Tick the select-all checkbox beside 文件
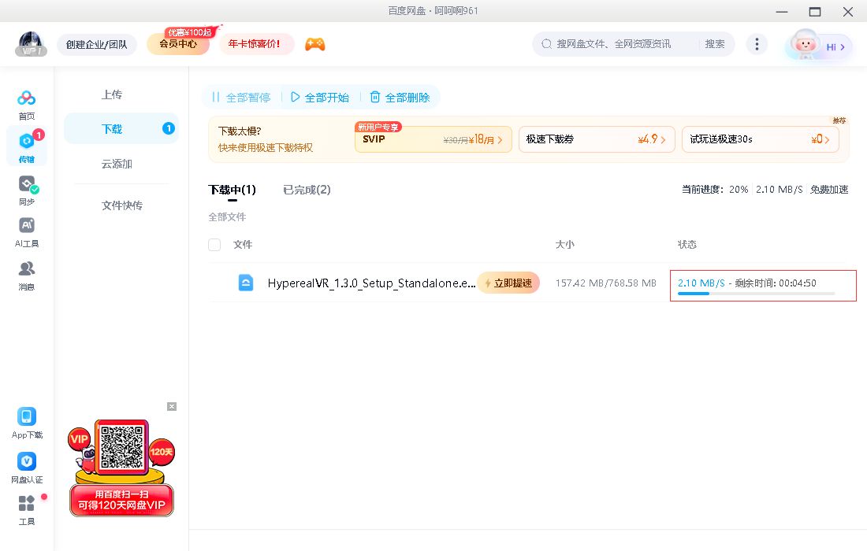This screenshot has width=867, height=551. click(x=214, y=245)
